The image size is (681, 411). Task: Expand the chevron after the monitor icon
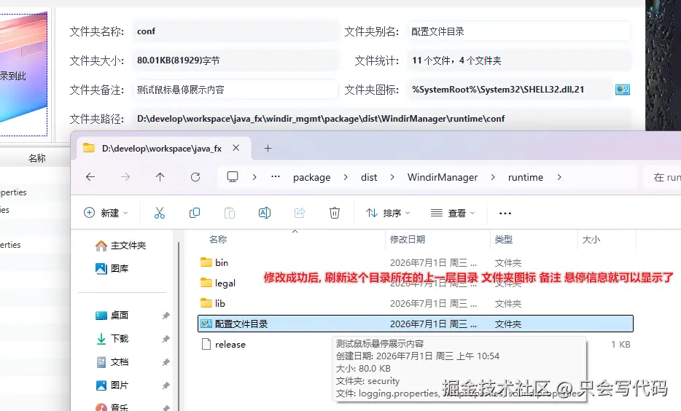254,177
